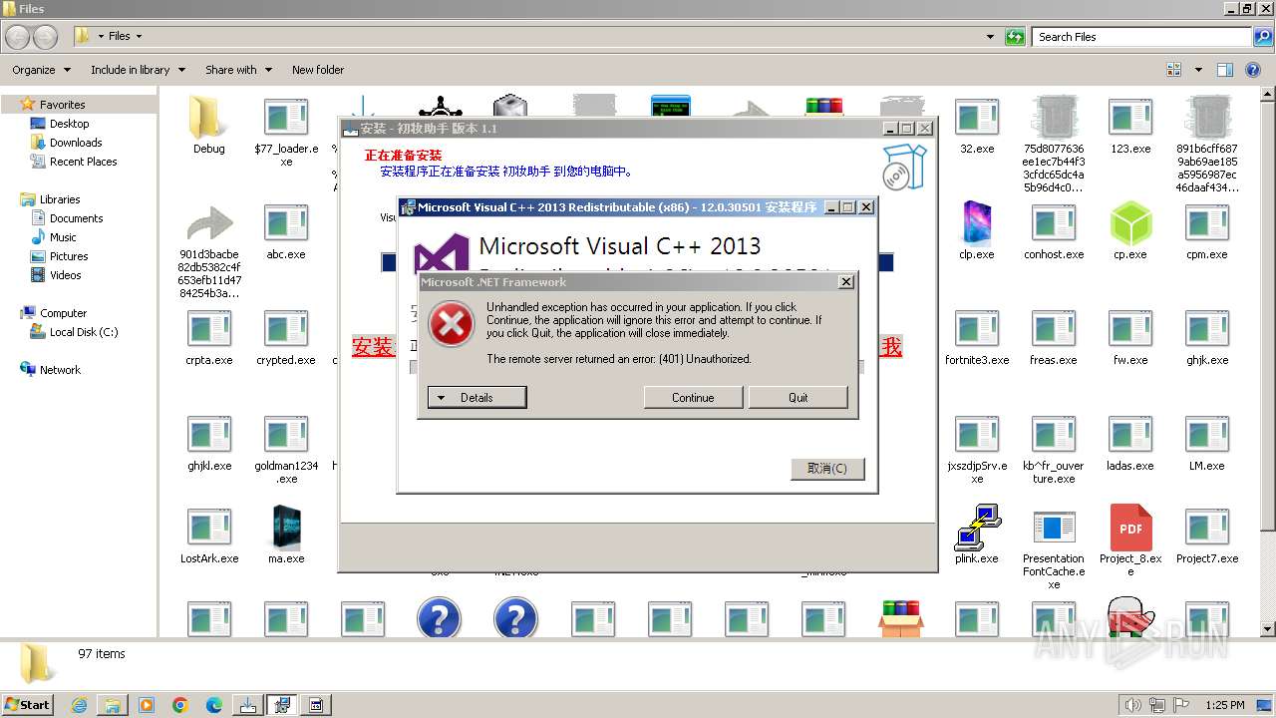Screen dimensions: 1276x718
Task: Open the view options dropdown arrow
Action: 1198,70
